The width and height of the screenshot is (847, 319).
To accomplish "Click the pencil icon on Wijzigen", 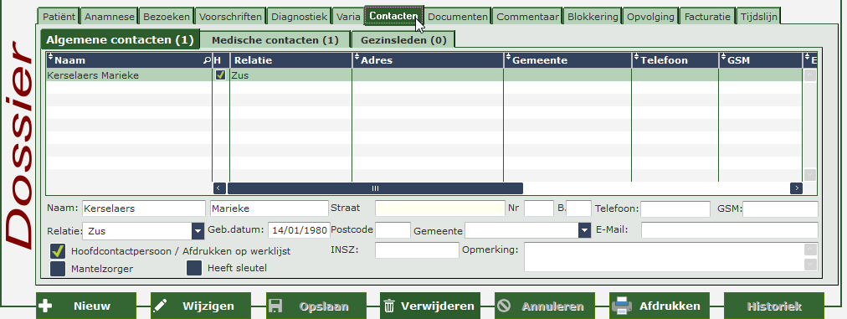I will (x=161, y=306).
